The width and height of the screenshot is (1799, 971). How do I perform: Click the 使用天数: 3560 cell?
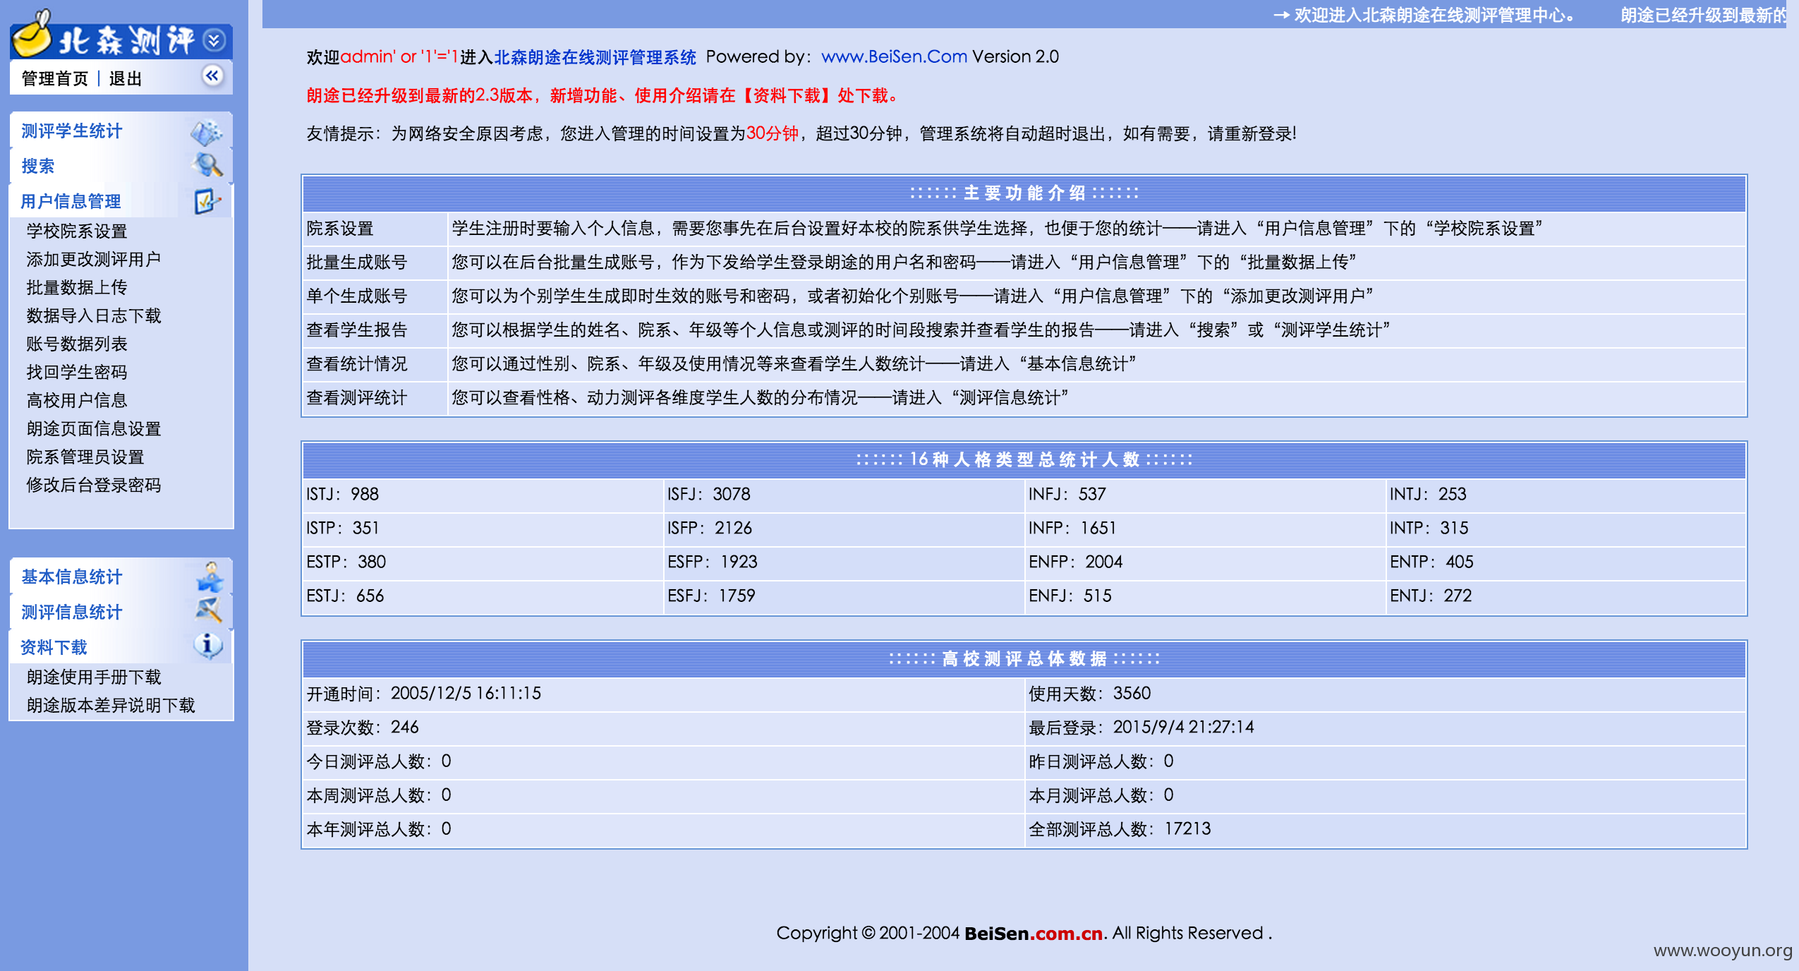pyautogui.click(x=1386, y=694)
